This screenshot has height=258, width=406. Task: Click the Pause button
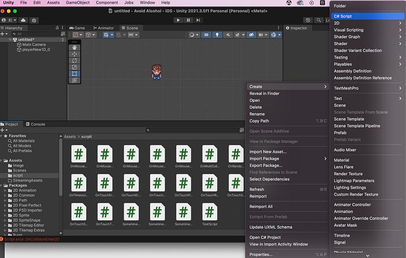pos(188,20)
